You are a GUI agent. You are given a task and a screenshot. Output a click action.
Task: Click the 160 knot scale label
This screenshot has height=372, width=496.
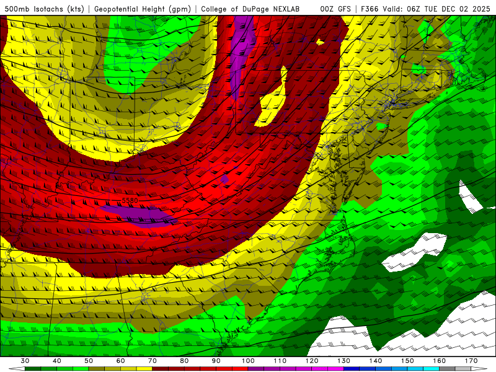440,361
